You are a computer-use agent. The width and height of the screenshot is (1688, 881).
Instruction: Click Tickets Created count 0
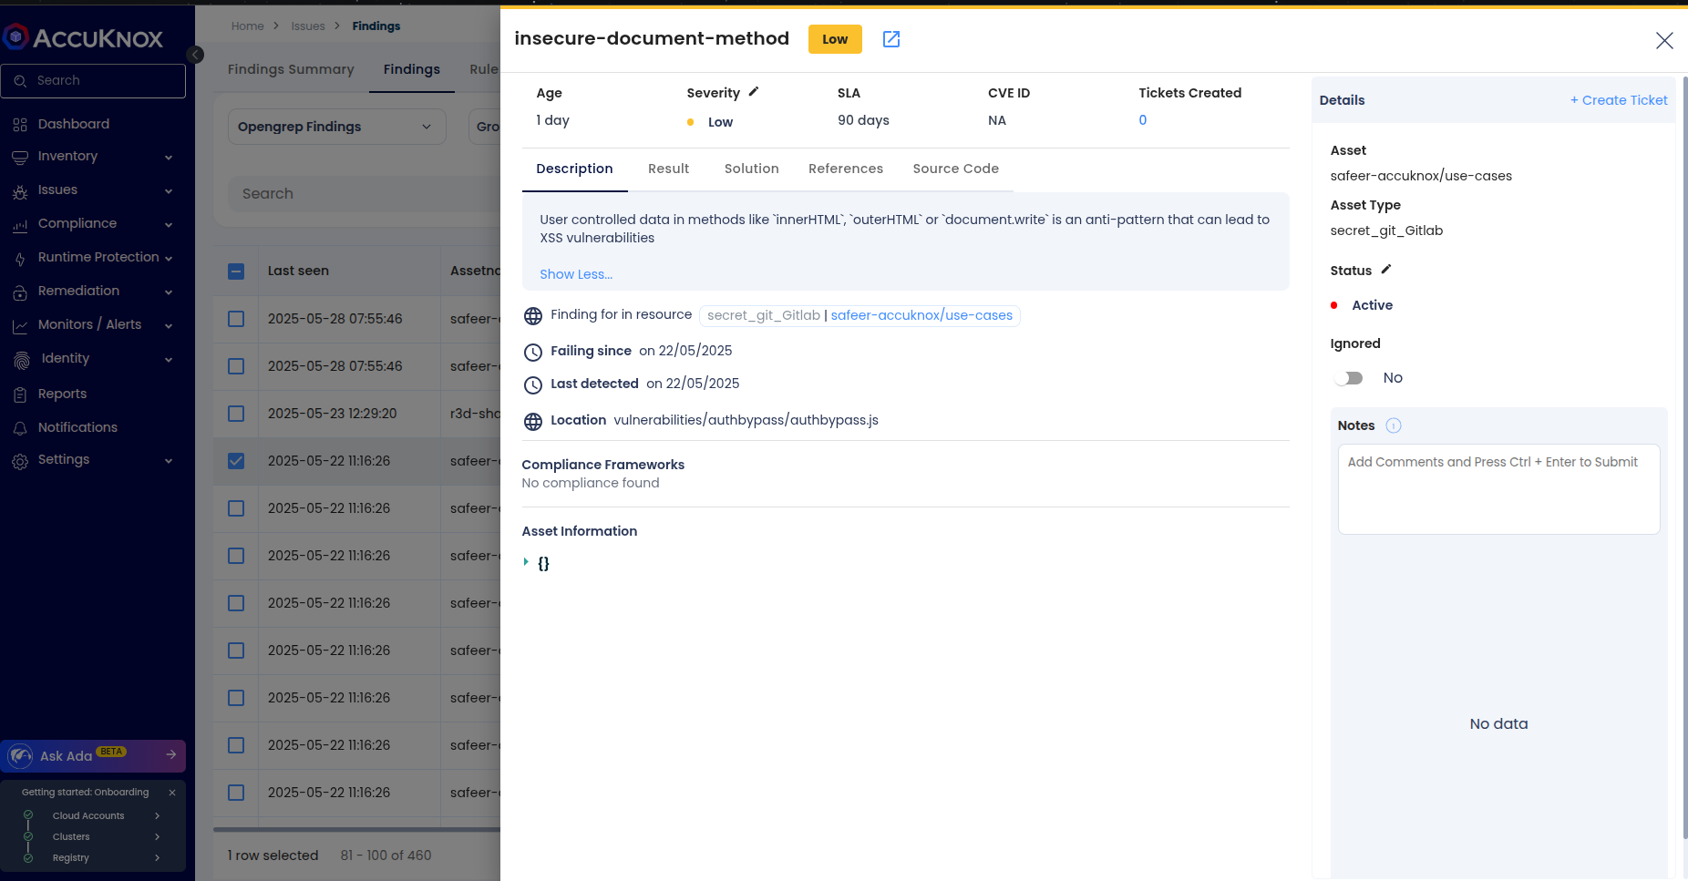1142,120
